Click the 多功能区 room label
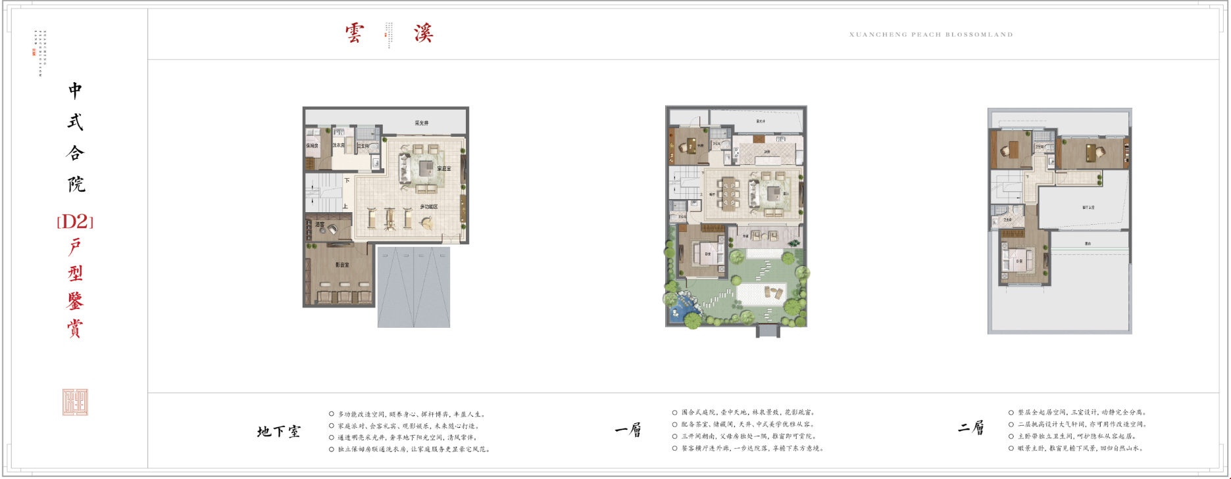 pyautogui.click(x=429, y=207)
